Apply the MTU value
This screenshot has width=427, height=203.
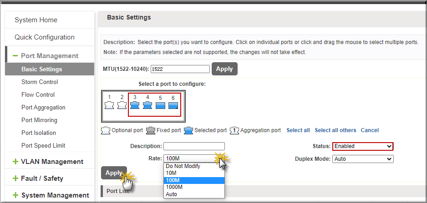click(x=224, y=69)
